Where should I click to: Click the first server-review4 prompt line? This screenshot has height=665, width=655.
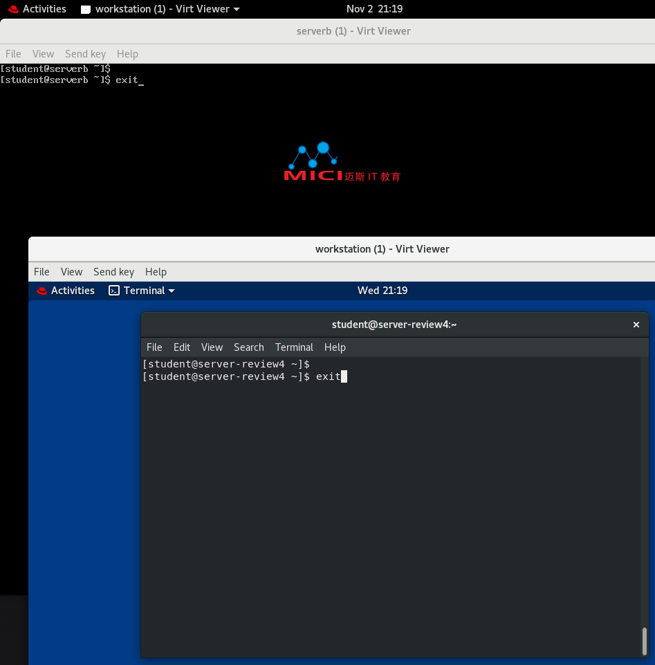pyautogui.click(x=226, y=364)
